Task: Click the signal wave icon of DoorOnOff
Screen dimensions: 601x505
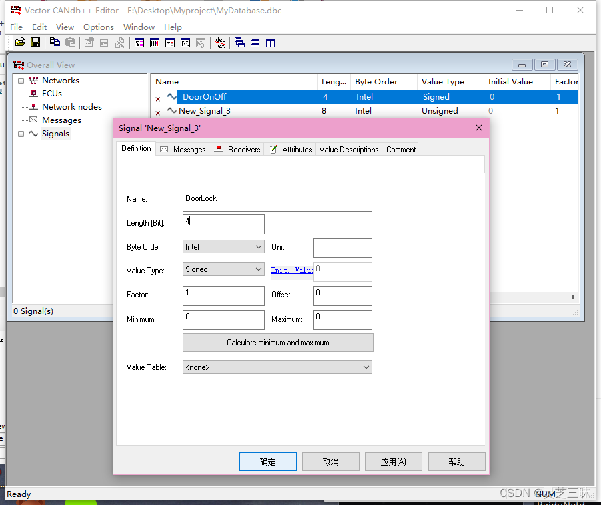Action: click(x=172, y=96)
